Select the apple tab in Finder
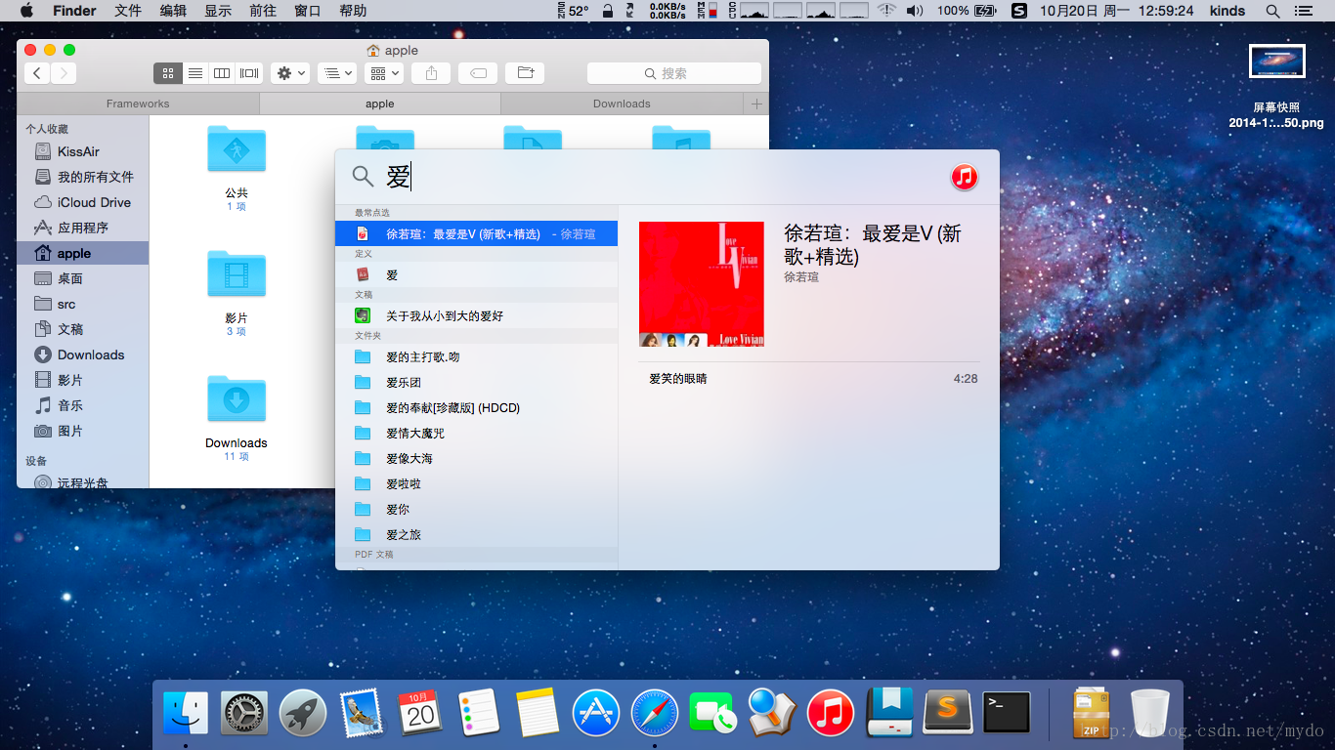The image size is (1335, 750). [380, 104]
